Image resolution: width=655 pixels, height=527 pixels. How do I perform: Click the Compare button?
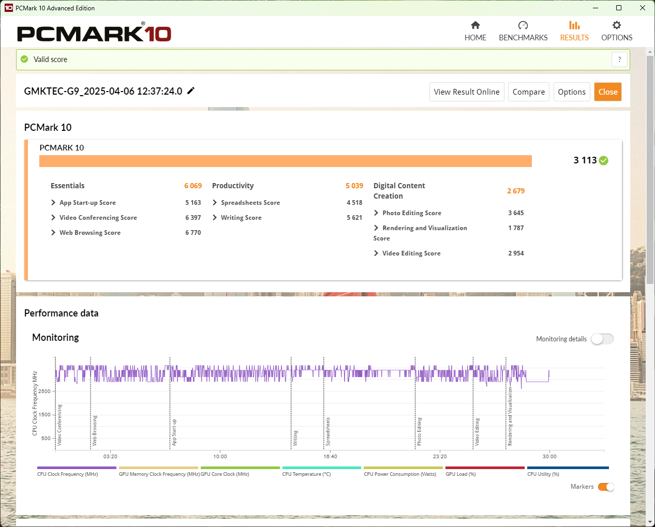[x=528, y=92]
